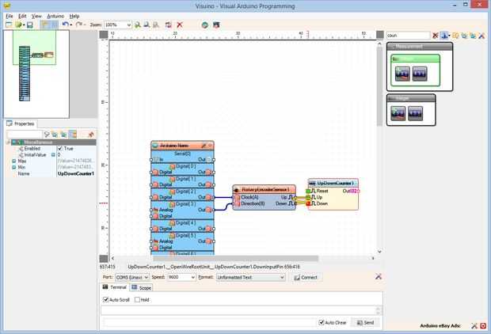Click the canvas vertical scrollbar thumb
Image resolution: width=491 pixels, height=334 pixels.
pos(379,87)
